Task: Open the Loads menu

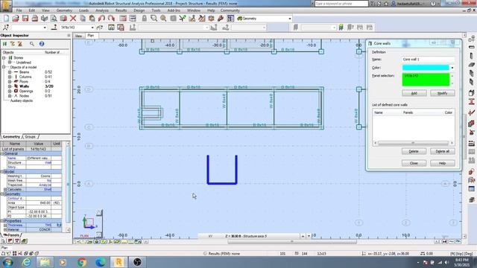Action: [x=83, y=10]
